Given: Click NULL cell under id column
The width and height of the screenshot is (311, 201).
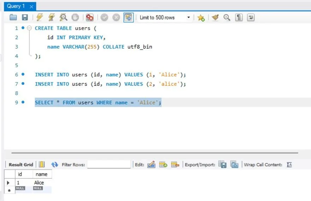Looking at the screenshot, I should (20, 188).
